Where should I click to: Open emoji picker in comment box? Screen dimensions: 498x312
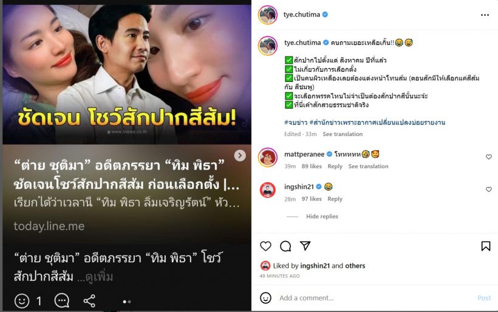265,297
